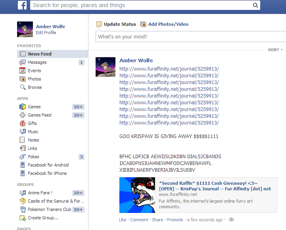Open Amber Wolfe sidebar profile picture

click(x=25, y=29)
